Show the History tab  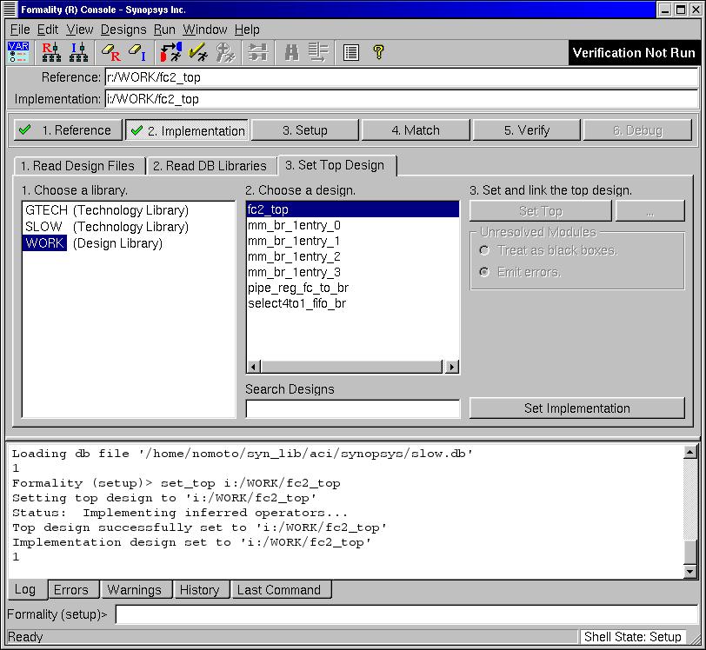[199, 590]
